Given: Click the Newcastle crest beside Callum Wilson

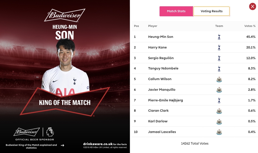Looking at the screenshot, I should coord(219,79).
